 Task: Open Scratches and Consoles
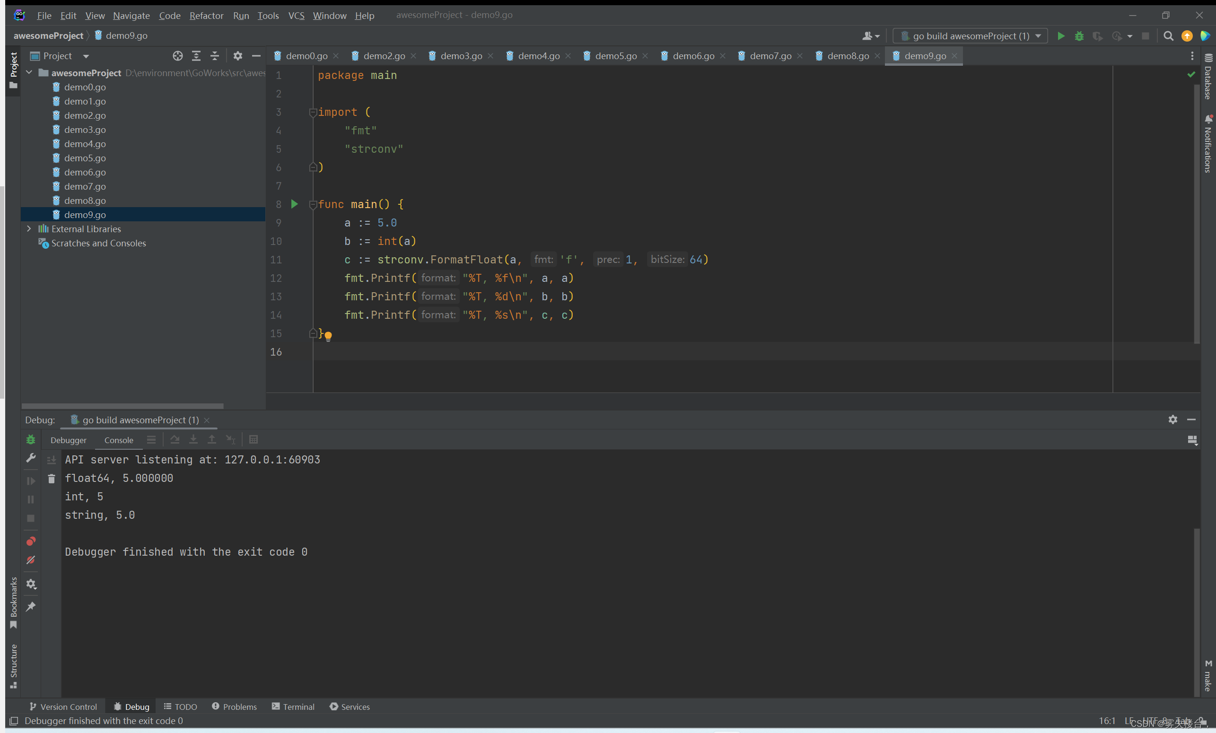click(99, 243)
